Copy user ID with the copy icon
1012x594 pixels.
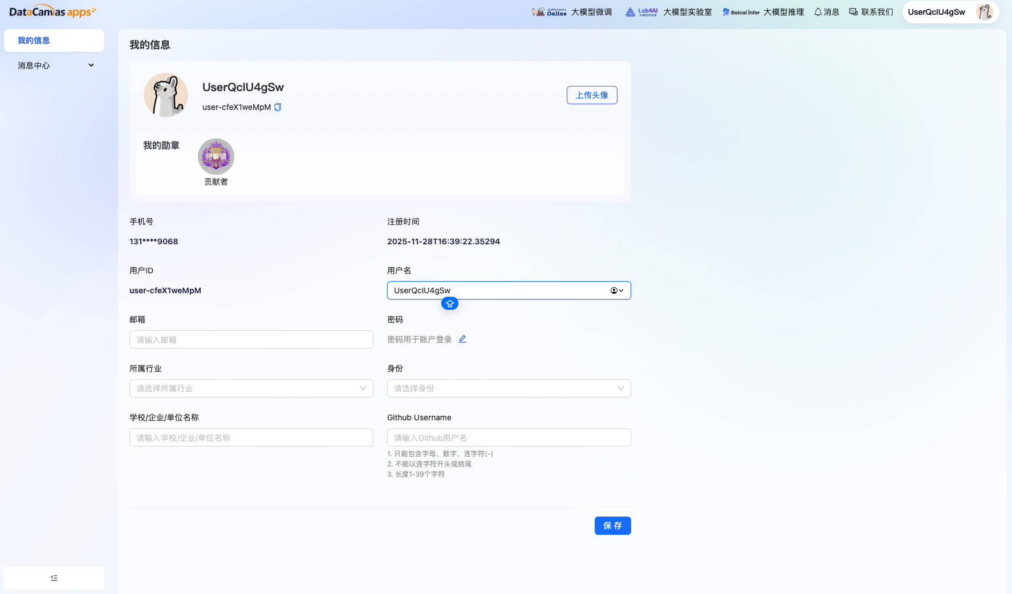(x=277, y=106)
